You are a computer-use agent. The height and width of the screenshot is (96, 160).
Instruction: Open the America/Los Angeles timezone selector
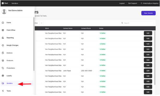click(150, 3)
